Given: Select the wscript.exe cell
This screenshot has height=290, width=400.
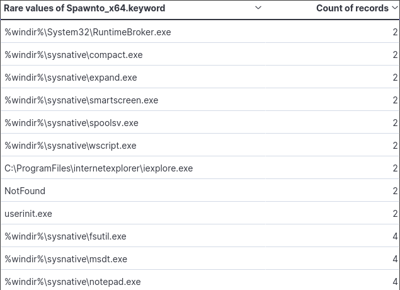Looking at the screenshot, I should pos(71,146).
